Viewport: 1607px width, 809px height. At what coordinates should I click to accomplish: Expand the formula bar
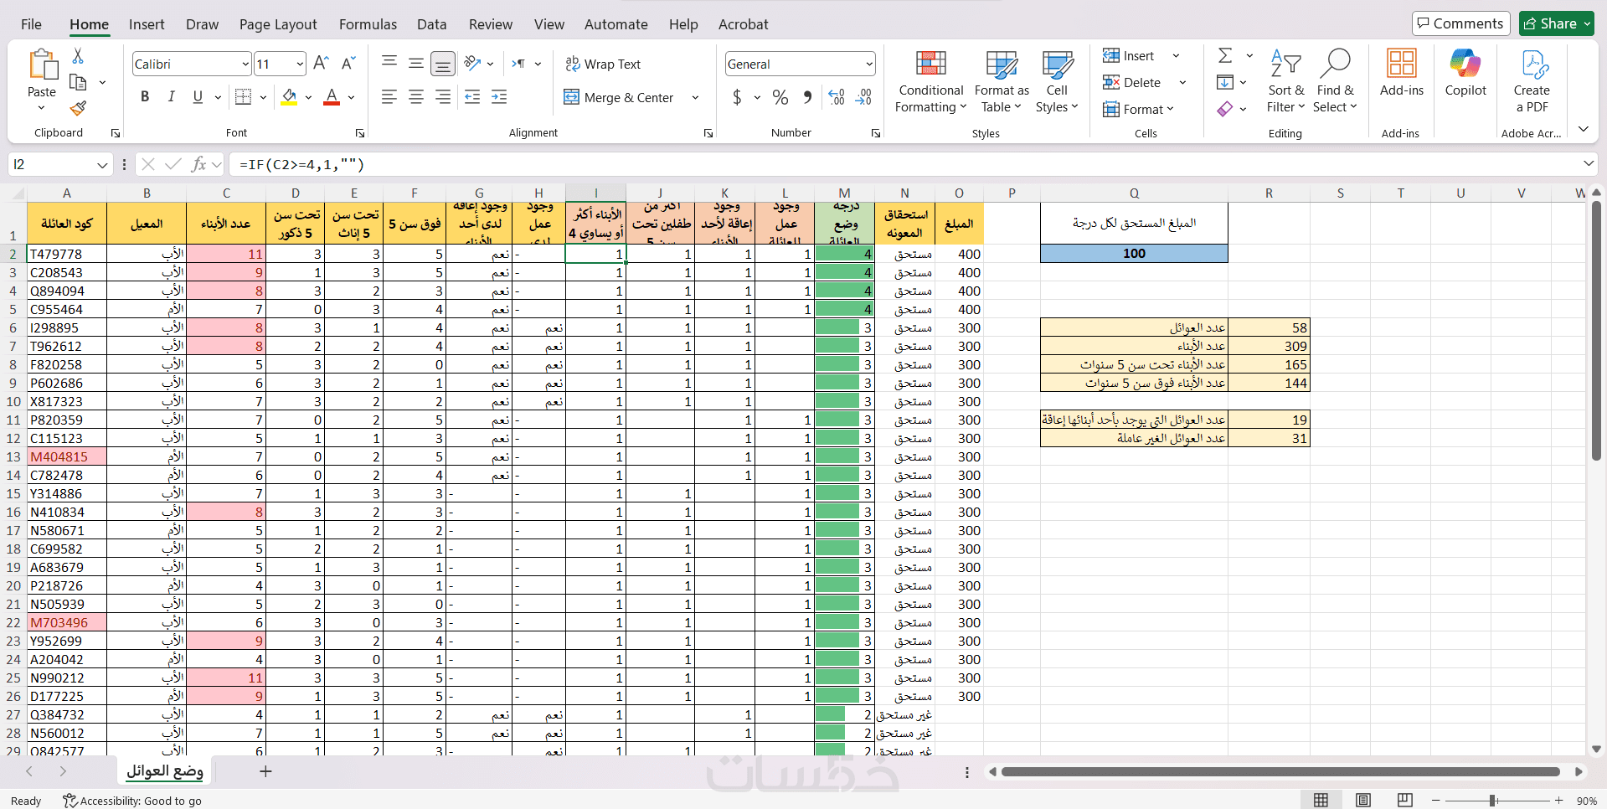click(x=1589, y=163)
